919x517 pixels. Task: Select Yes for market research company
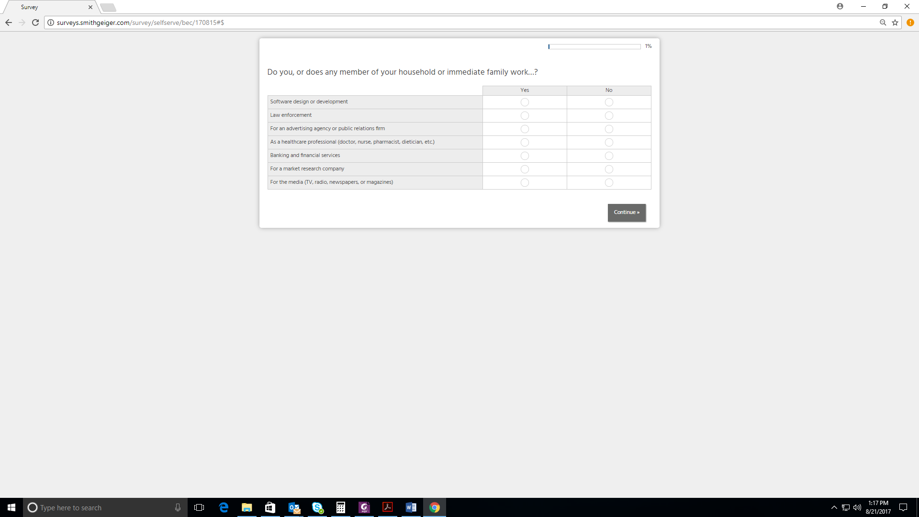click(x=525, y=169)
